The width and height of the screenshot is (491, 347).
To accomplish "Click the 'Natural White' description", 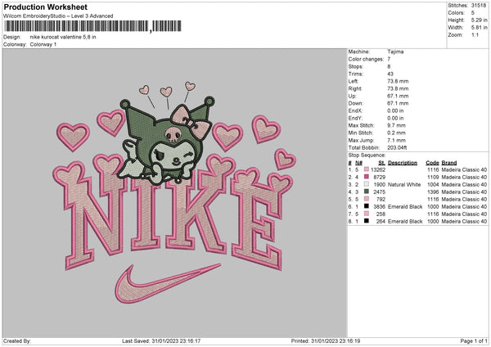I will [x=404, y=185].
